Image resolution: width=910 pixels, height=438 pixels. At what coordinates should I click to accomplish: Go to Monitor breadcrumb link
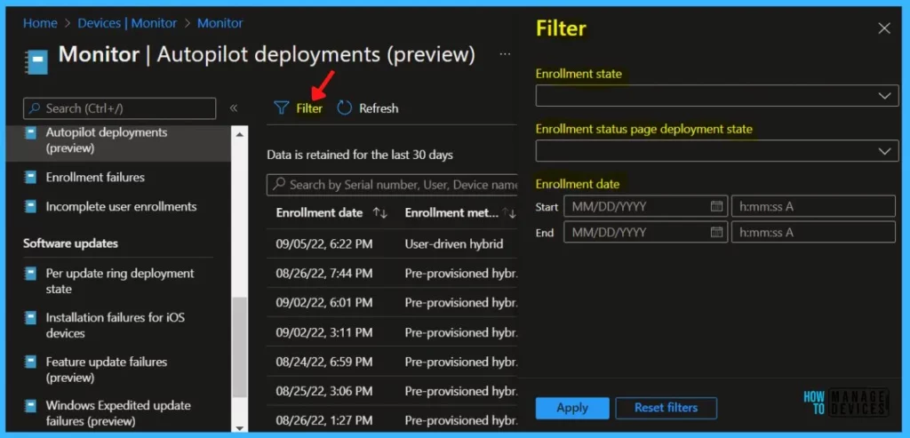pos(220,23)
